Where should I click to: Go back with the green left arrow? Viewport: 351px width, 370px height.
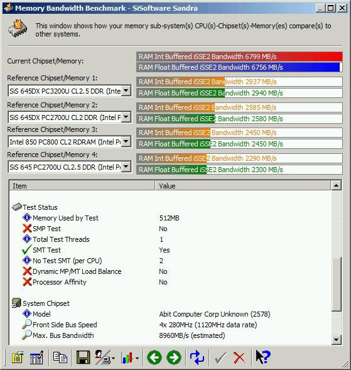point(154,357)
